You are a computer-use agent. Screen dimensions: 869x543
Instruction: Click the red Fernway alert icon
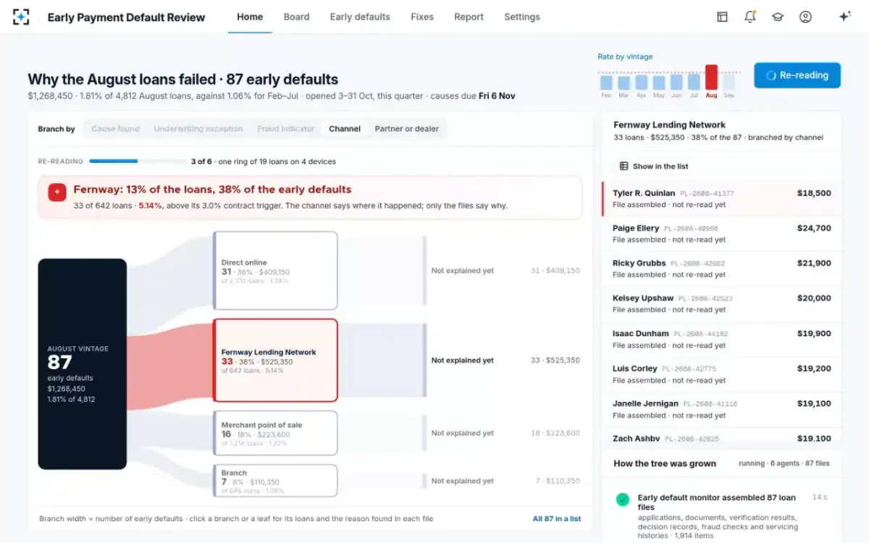(x=57, y=192)
